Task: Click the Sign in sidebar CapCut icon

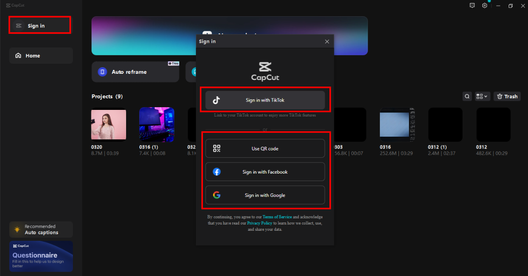Action: [x=18, y=25]
